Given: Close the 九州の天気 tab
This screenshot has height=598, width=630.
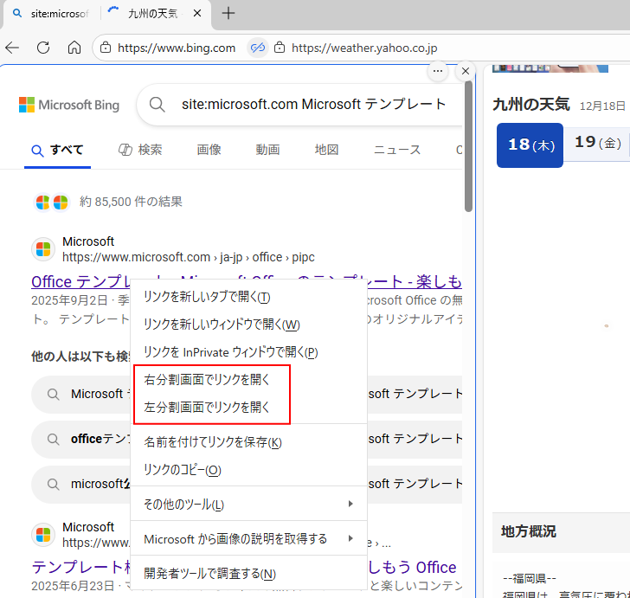Looking at the screenshot, I should (197, 13).
